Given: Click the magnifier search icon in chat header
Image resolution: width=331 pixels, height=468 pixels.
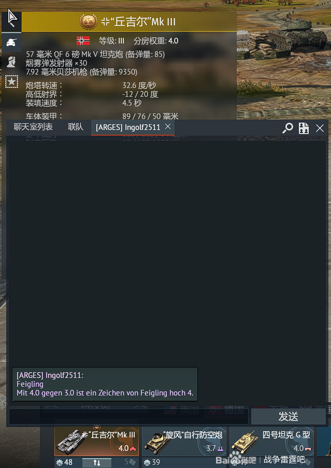Looking at the screenshot, I should click(287, 128).
